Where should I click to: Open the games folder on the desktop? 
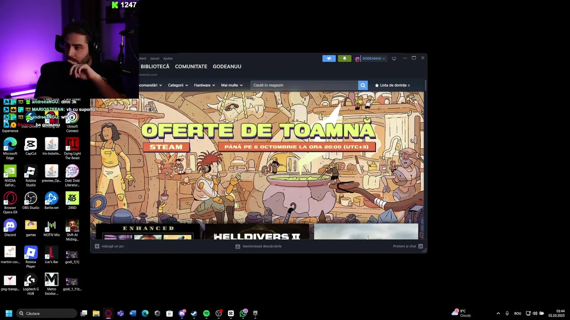31,228
